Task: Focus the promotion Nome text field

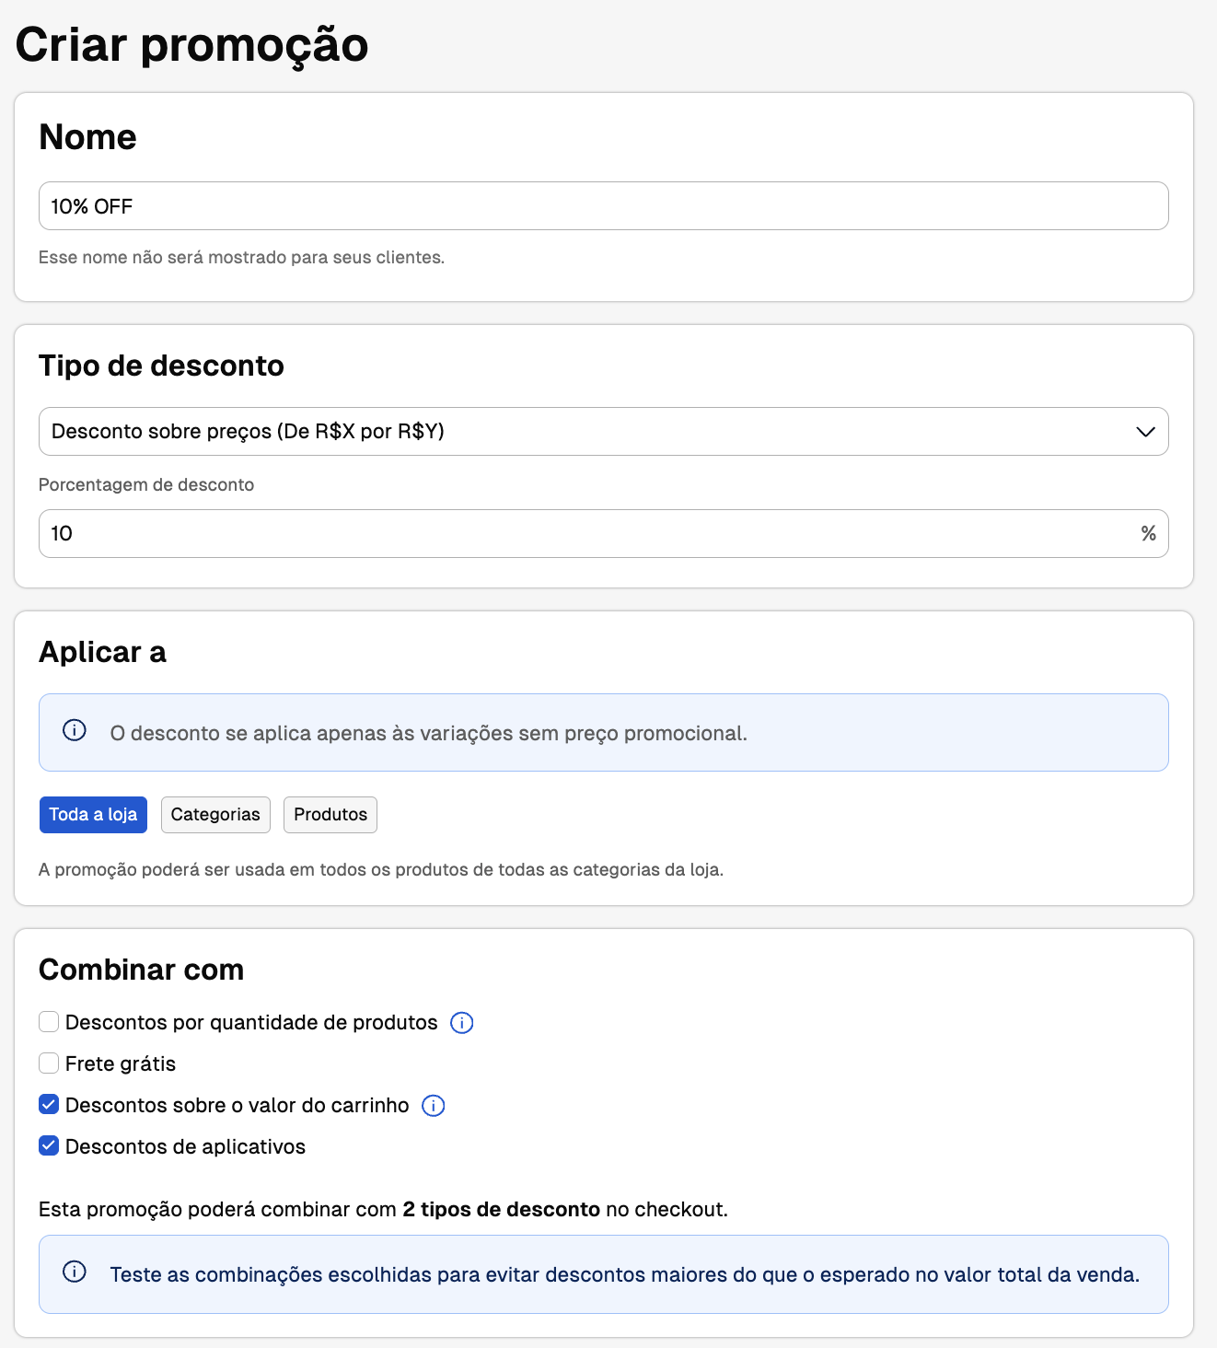Action: (603, 206)
